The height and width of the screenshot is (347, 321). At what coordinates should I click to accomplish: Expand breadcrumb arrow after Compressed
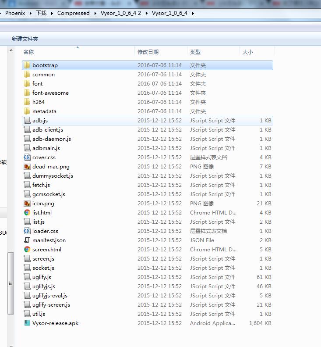(95, 13)
